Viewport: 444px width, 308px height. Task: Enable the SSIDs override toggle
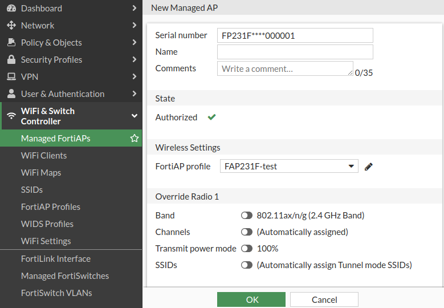247,265
